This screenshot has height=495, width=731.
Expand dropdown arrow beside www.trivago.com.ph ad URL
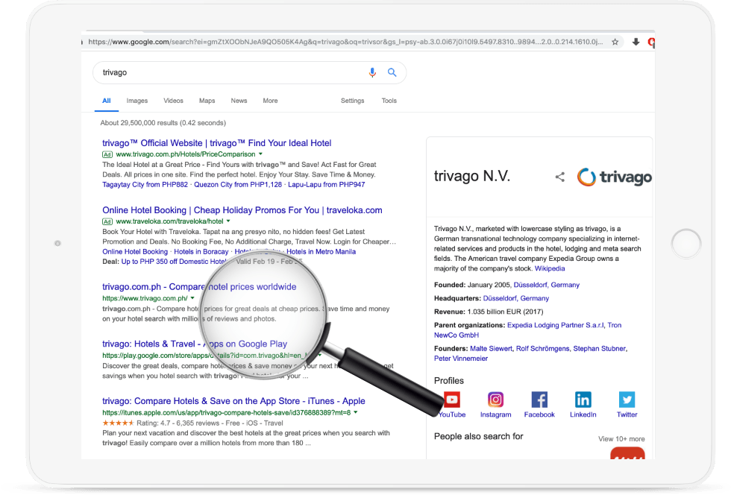point(260,154)
